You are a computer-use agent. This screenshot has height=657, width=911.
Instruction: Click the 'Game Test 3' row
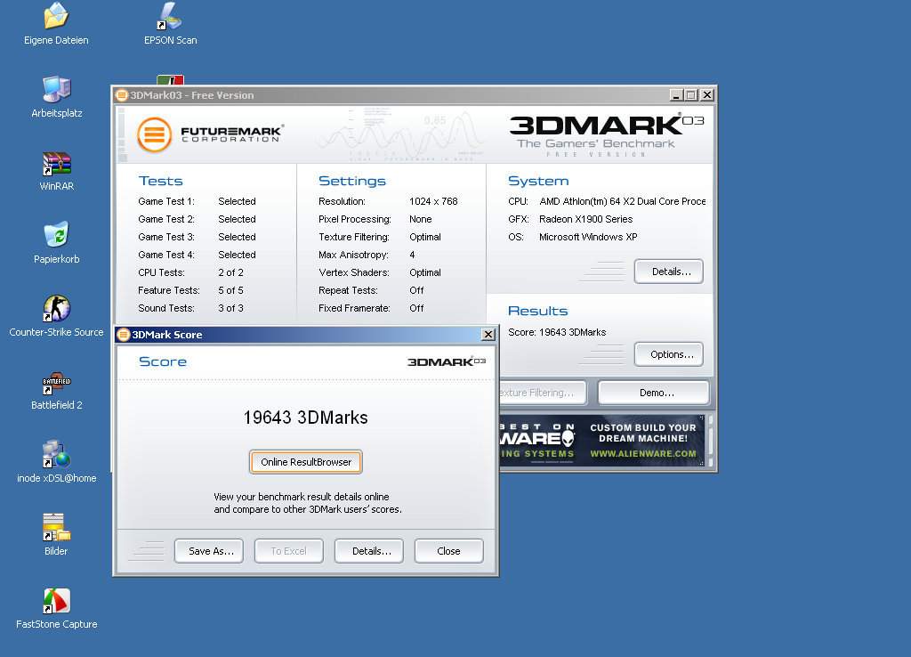pos(197,237)
